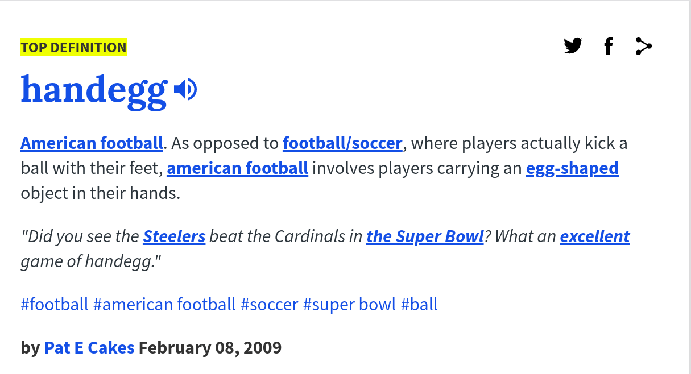The width and height of the screenshot is (691, 374).
Task: Share definition on Facebook
Action: coord(608,46)
